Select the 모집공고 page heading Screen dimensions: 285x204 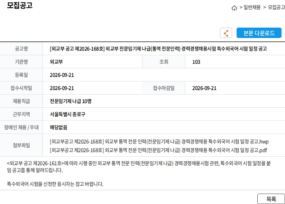[x=20, y=5]
